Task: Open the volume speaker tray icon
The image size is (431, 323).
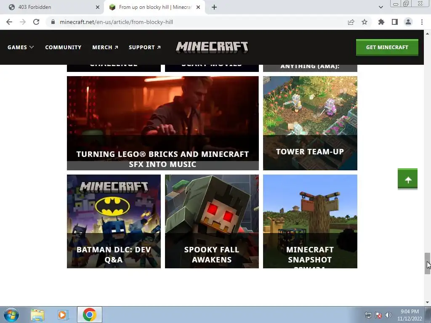Action: click(x=388, y=315)
